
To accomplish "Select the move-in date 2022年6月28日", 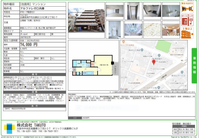I will 33,40.
